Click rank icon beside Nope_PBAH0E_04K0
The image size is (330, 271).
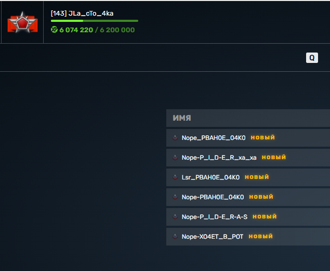pos(175,138)
